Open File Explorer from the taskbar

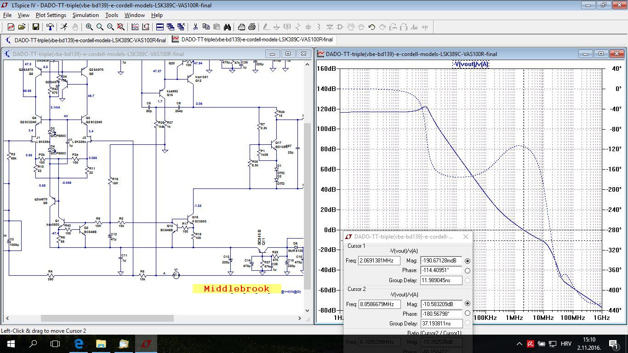click(x=101, y=344)
